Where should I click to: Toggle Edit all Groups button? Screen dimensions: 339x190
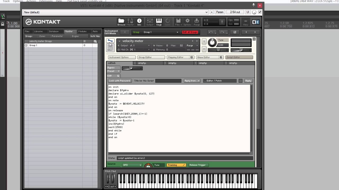(x=190, y=32)
